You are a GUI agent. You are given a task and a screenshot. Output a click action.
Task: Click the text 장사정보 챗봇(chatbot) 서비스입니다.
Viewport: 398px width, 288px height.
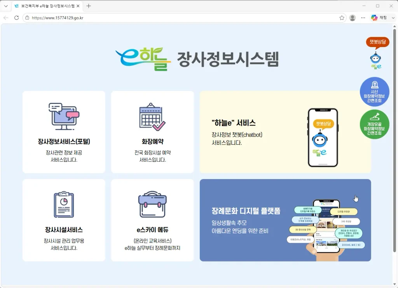pyautogui.click(x=237, y=139)
